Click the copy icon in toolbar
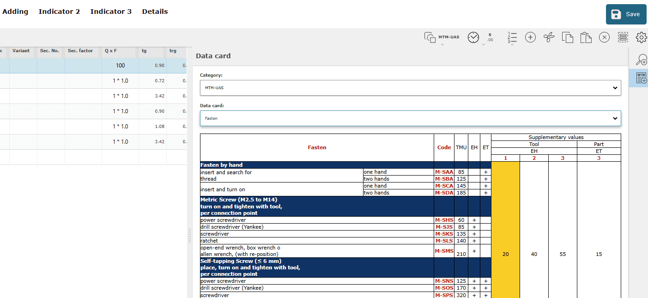The image size is (648, 298). (567, 38)
